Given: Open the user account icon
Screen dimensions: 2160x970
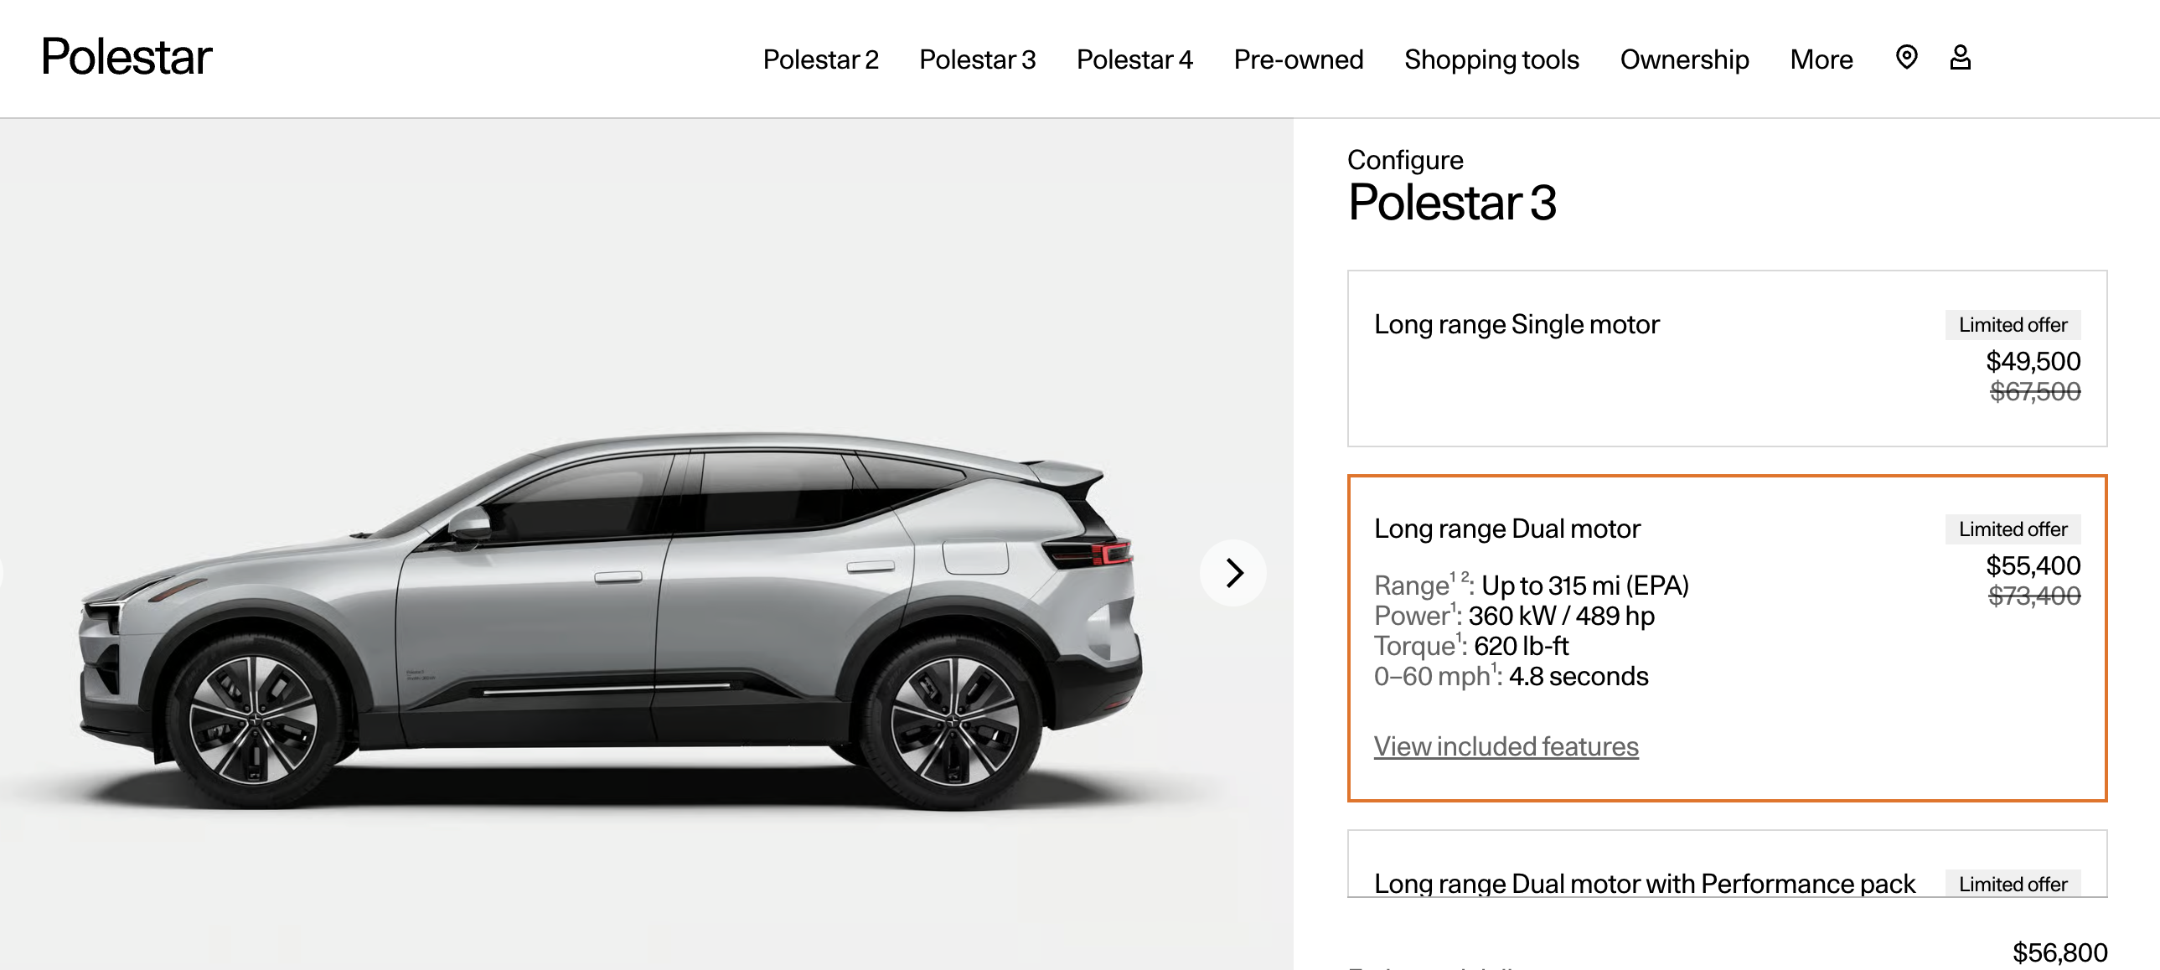Looking at the screenshot, I should pos(1960,57).
